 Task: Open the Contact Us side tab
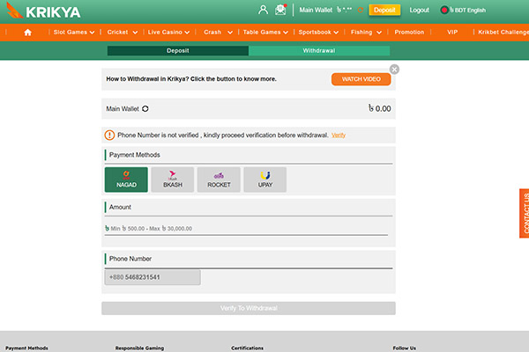tap(524, 213)
